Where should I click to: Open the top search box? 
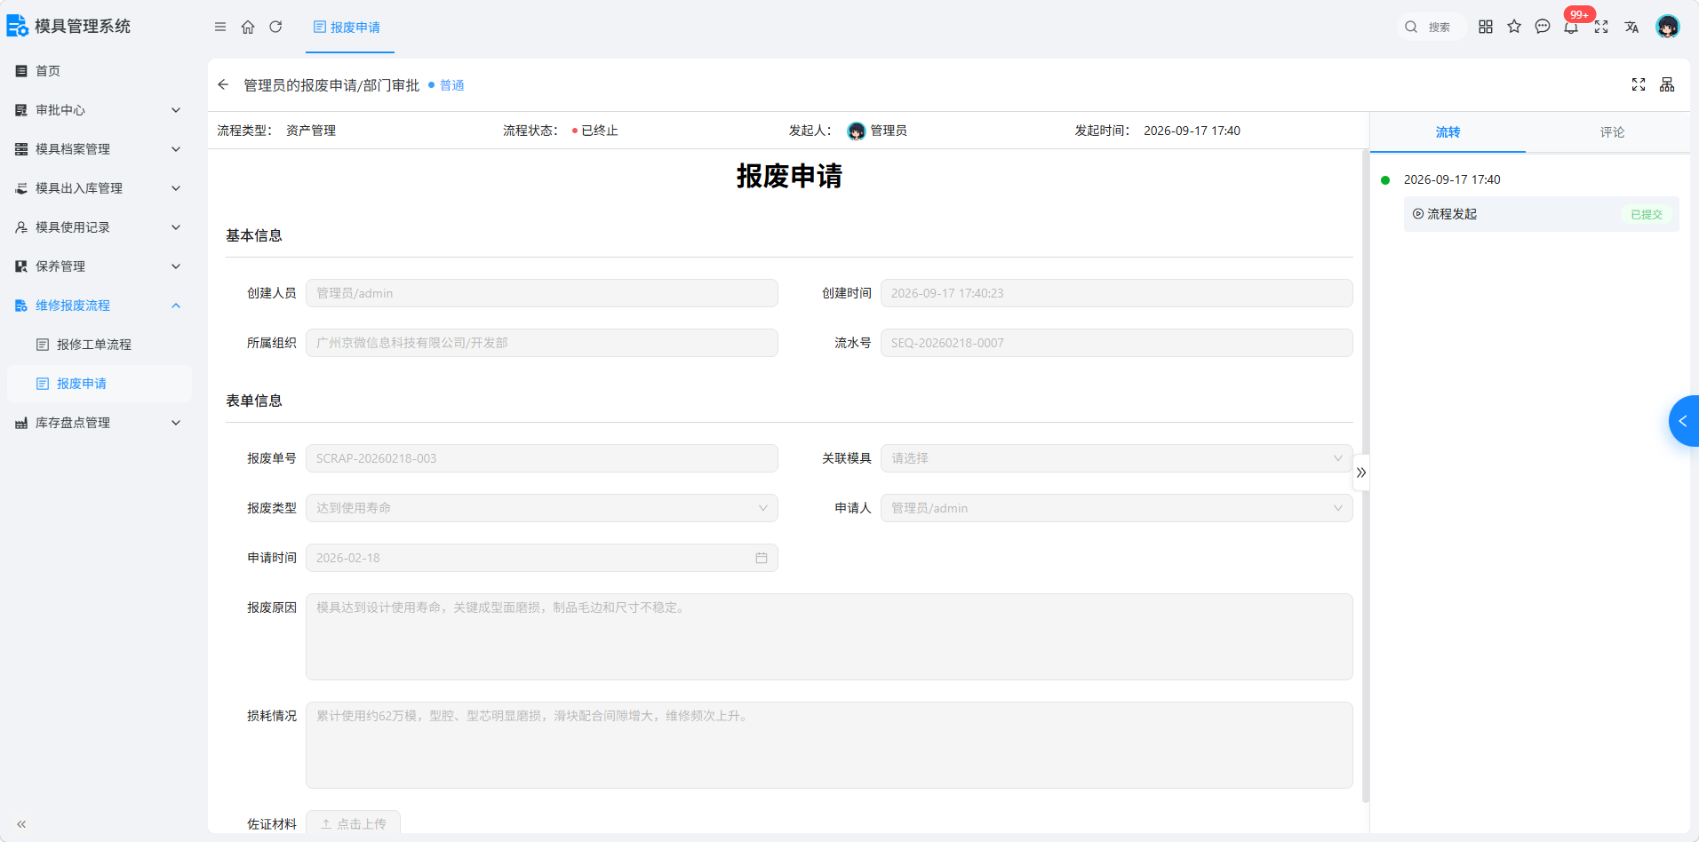click(x=1431, y=27)
